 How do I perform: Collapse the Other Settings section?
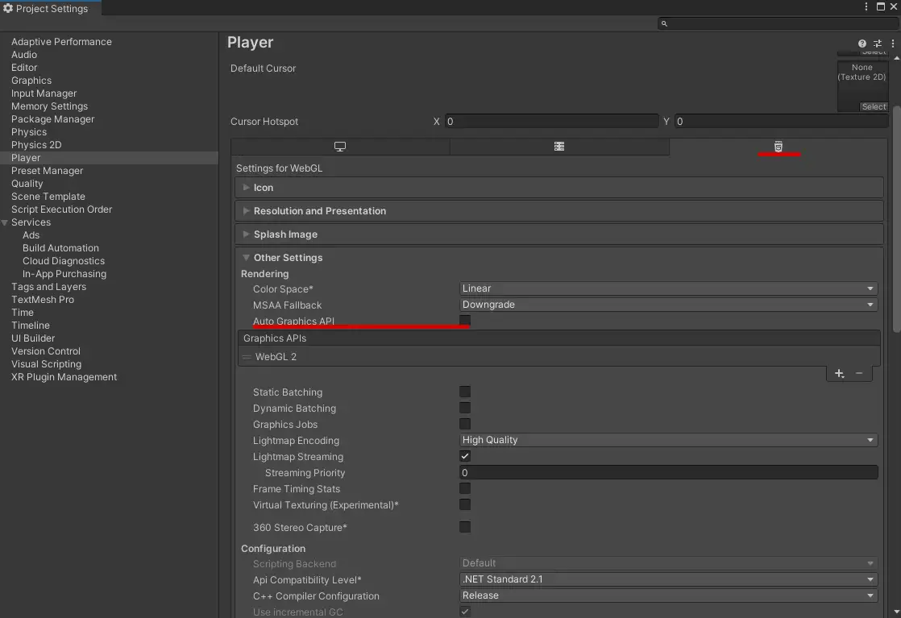click(x=247, y=257)
